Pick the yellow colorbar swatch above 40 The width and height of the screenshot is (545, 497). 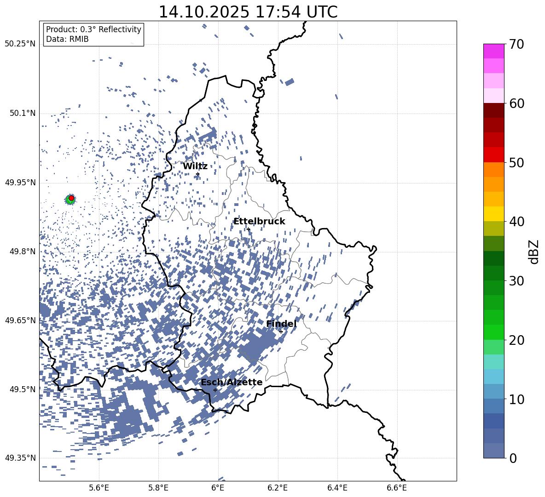tap(493, 213)
